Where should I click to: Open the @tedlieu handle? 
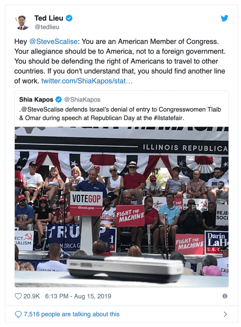point(47,27)
